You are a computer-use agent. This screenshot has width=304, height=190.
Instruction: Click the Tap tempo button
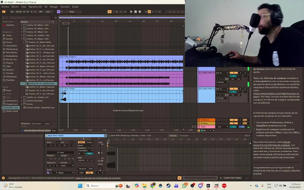click(12, 12)
